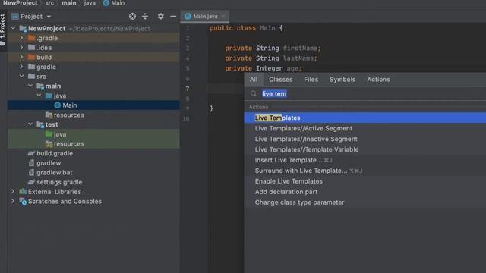Image resolution: width=486 pixels, height=273 pixels.
Task: Click the .idea folder icon
Action: click(31, 47)
